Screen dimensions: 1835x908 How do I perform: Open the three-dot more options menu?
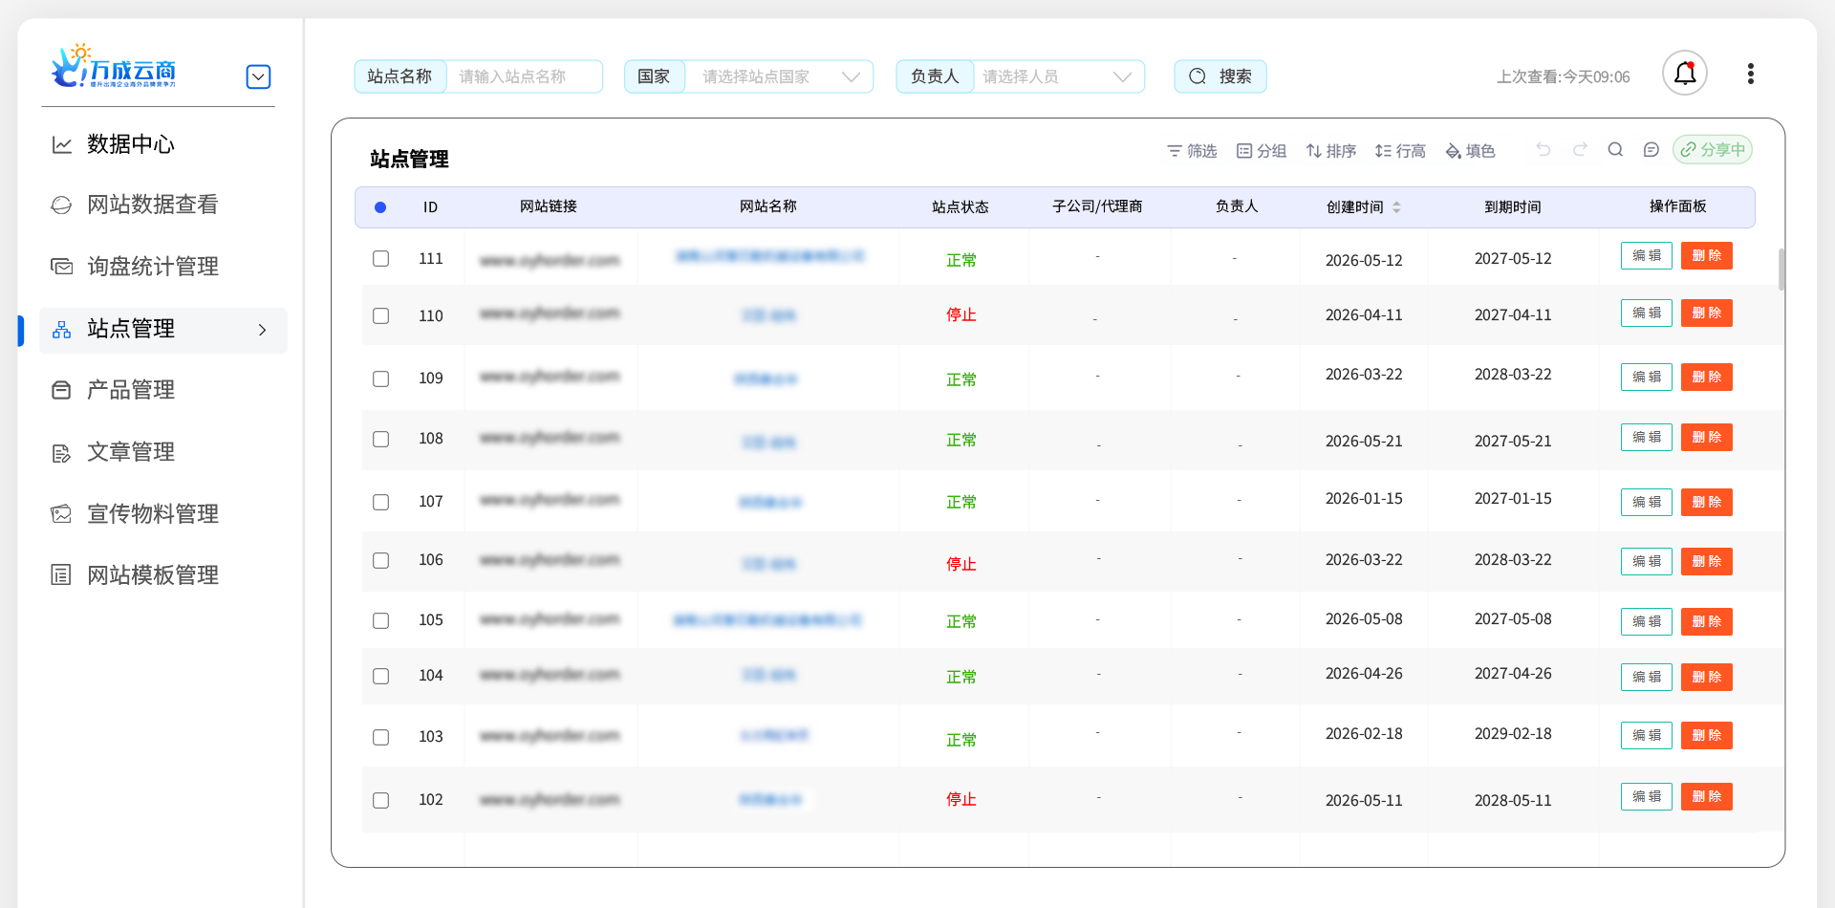[x=1751, y=74]
